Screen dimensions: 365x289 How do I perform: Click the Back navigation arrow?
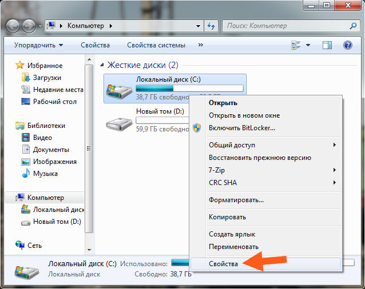point(13,26)
